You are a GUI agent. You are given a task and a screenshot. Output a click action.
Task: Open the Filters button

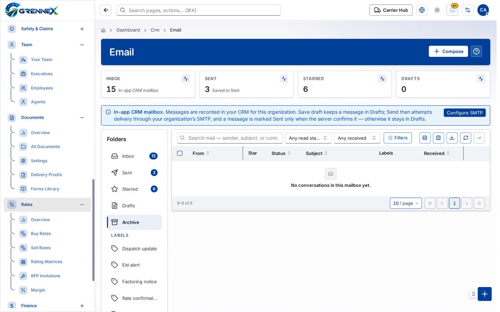click(x=398, y=138)
